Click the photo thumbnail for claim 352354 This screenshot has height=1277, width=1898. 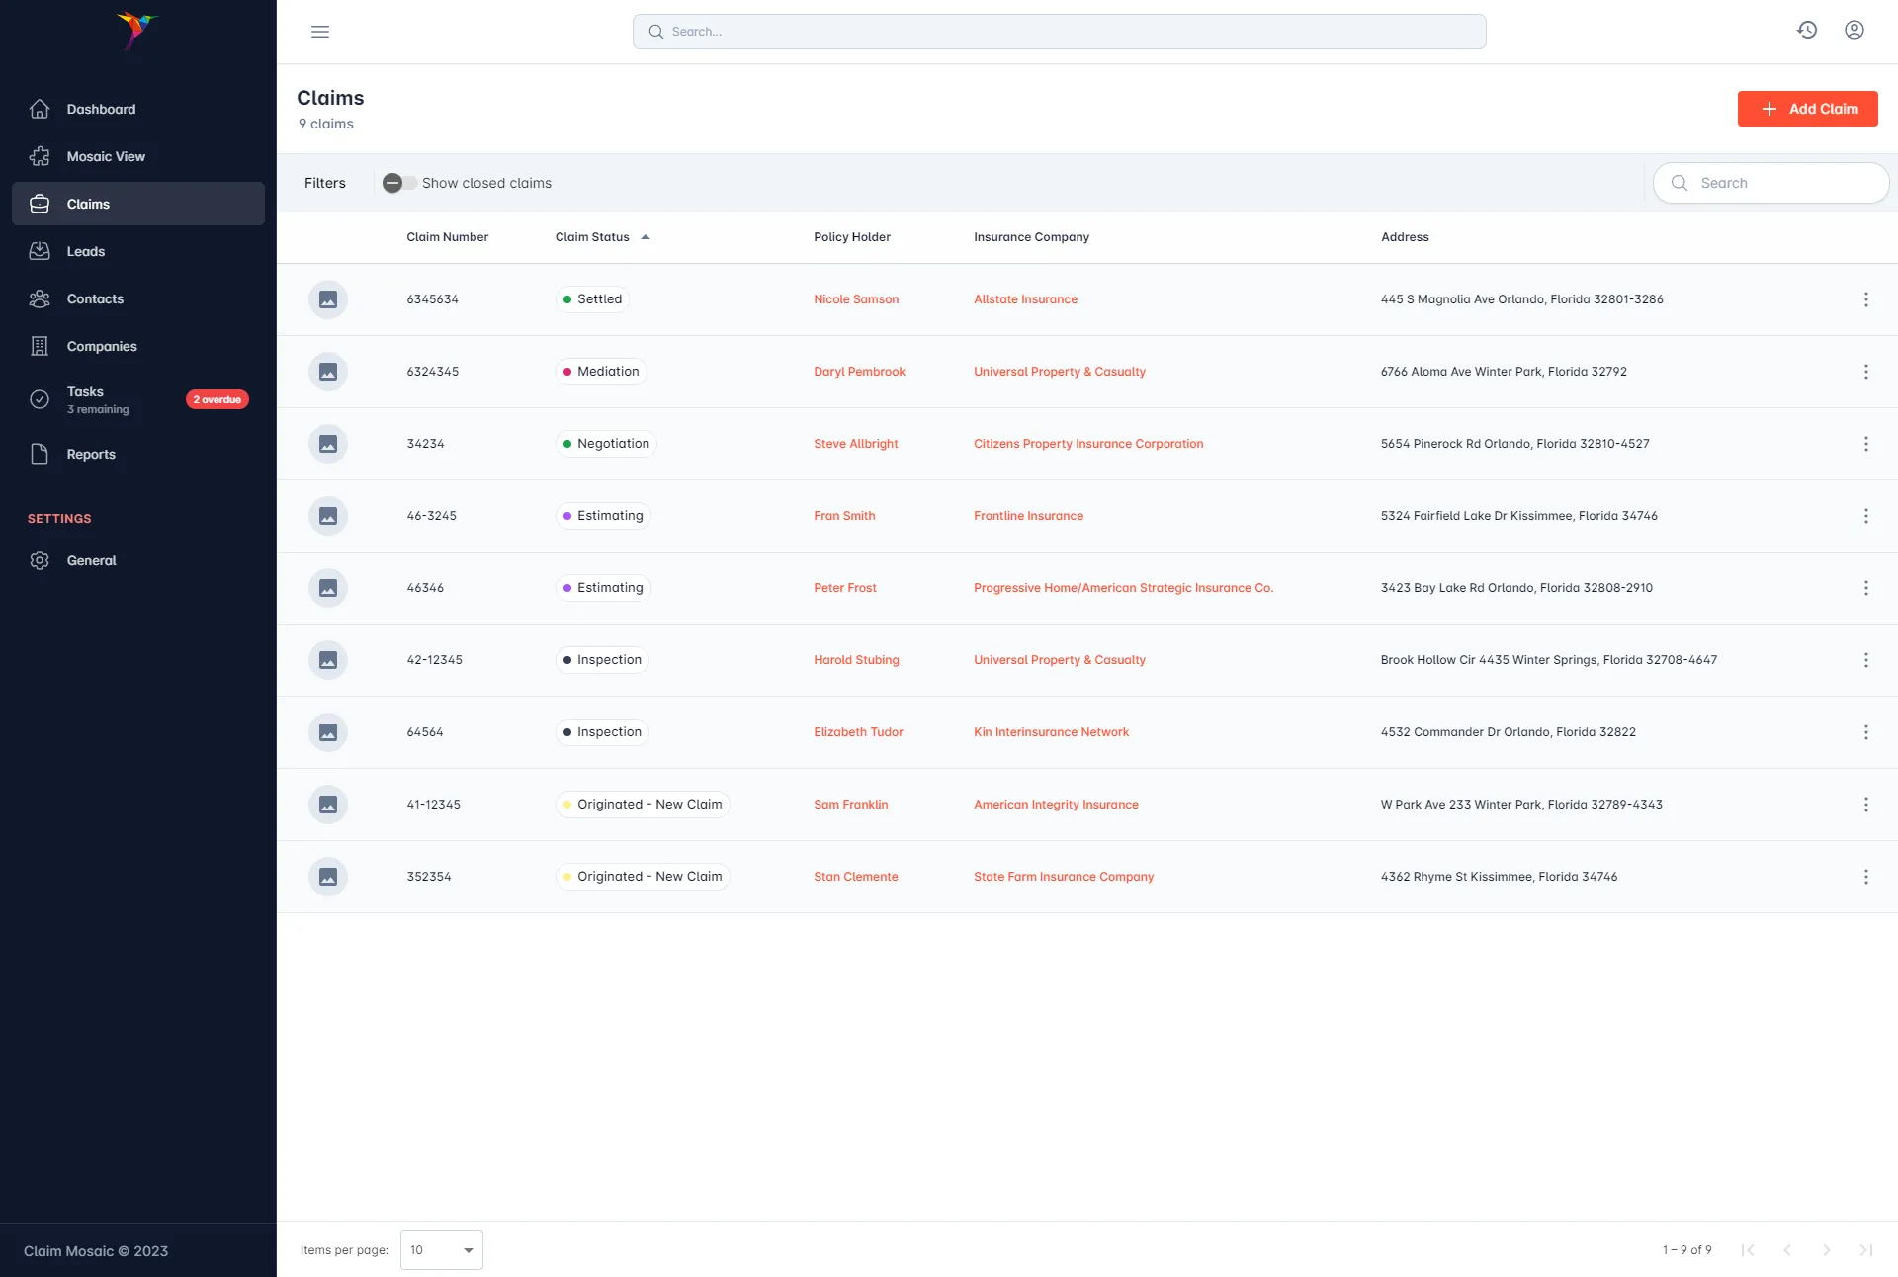(x=327, y=877)
